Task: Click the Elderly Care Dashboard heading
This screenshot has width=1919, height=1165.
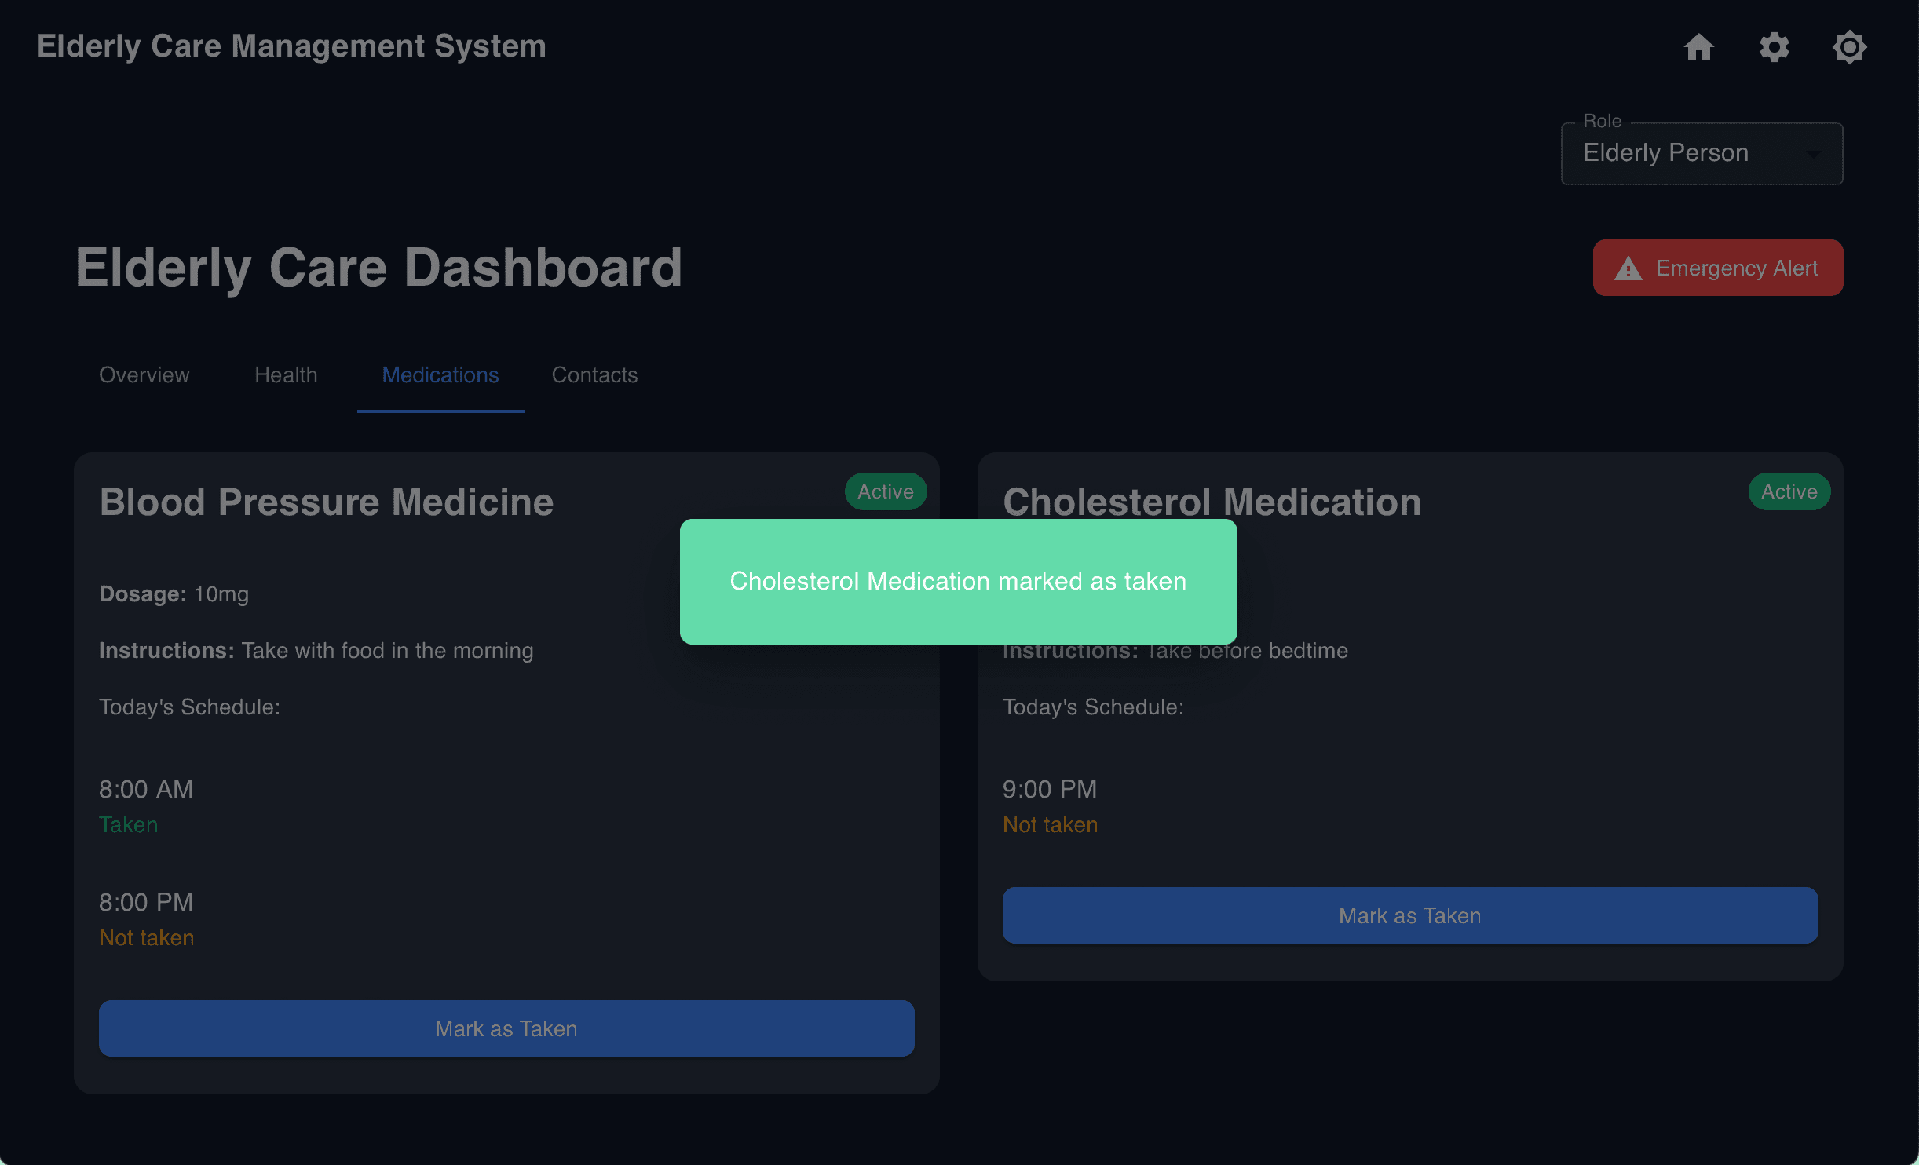Action: point(379,268)
